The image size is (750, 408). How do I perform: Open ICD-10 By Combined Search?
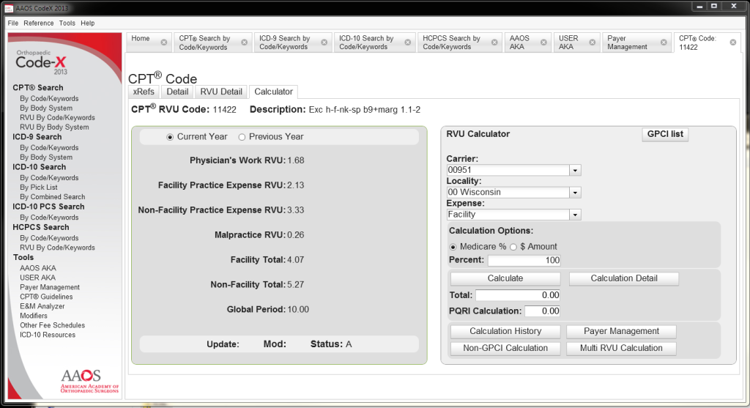click(x=53, y=197)
